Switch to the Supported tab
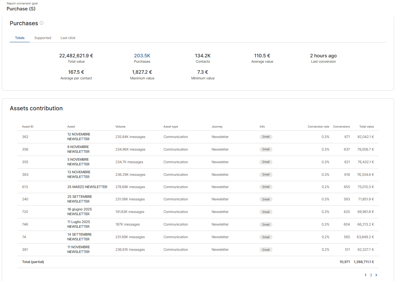Image resolution: width=395 pixels, height=281 pixels. pos(43,38)
